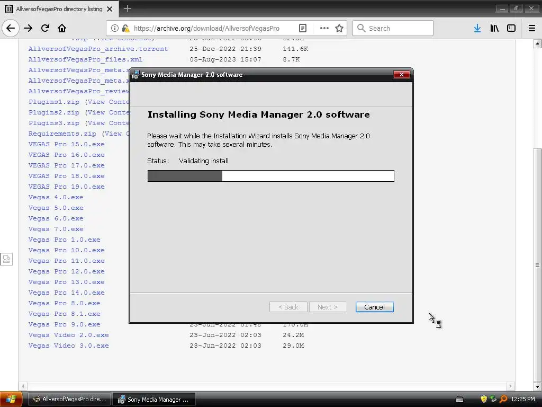Download VEGAS Pro 19.0.exe
The image size is (542, 407).
tap(66, 187)
